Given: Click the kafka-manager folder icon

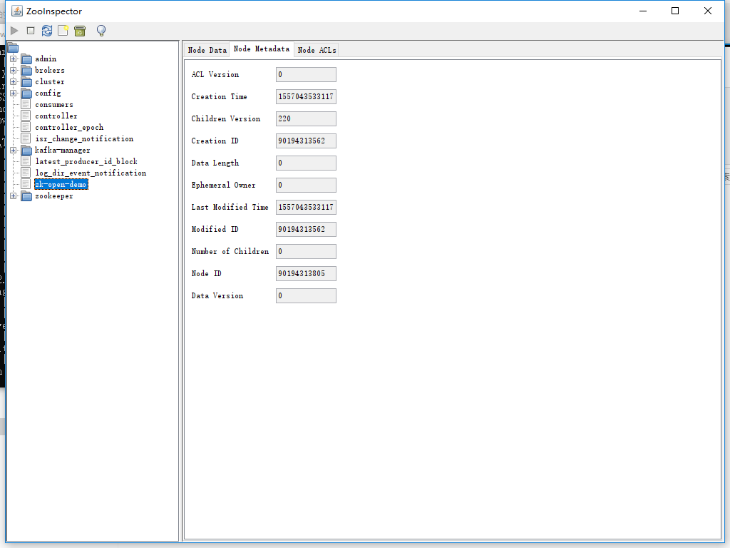Looking at the screenshot, I should 26,150.
